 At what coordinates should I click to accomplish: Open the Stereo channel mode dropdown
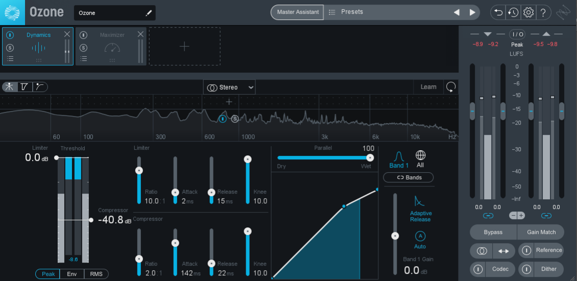click(x=229, y=87)
